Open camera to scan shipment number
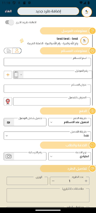 coord(9,156)
